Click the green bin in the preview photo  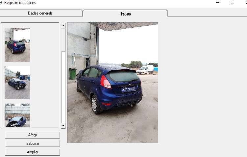point(72,74)
